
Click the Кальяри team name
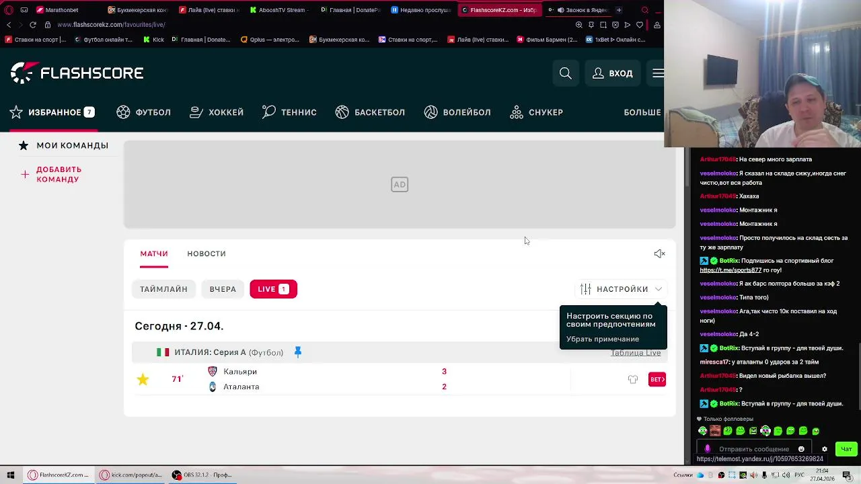point(240,372)
